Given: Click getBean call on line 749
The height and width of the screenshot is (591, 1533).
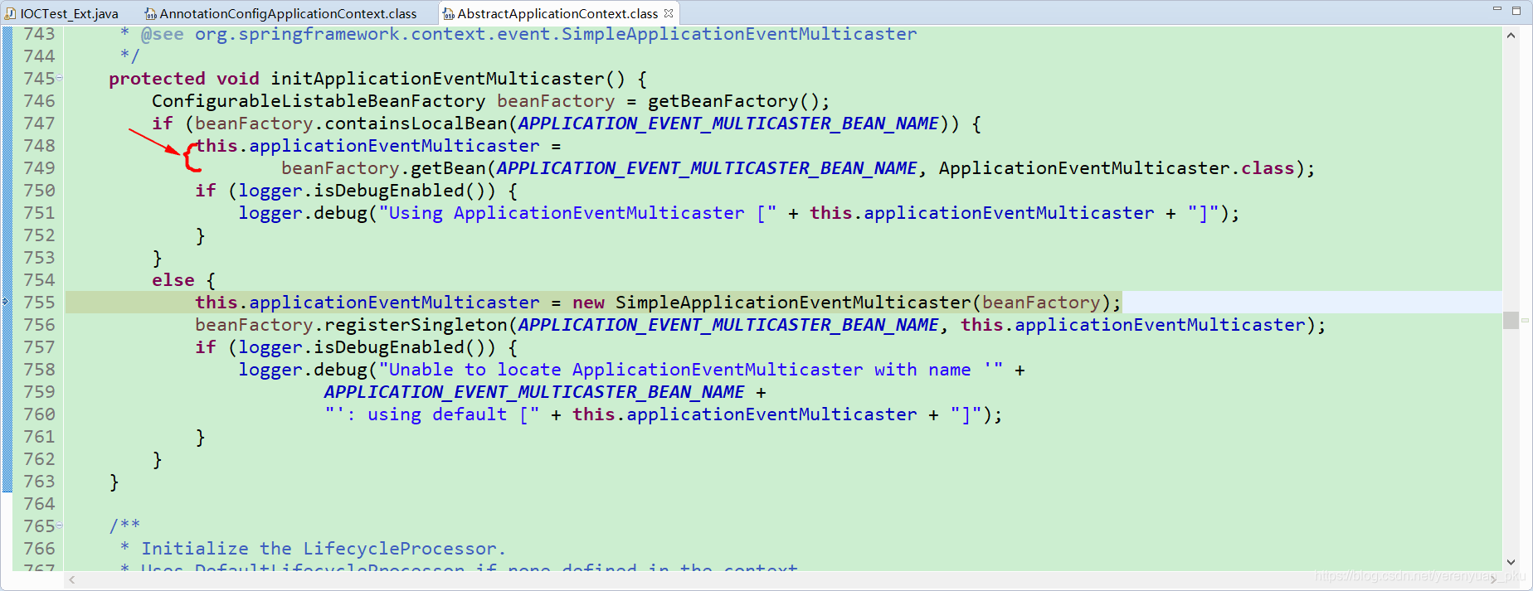Looking at the screenshot, I should [448, 168].
